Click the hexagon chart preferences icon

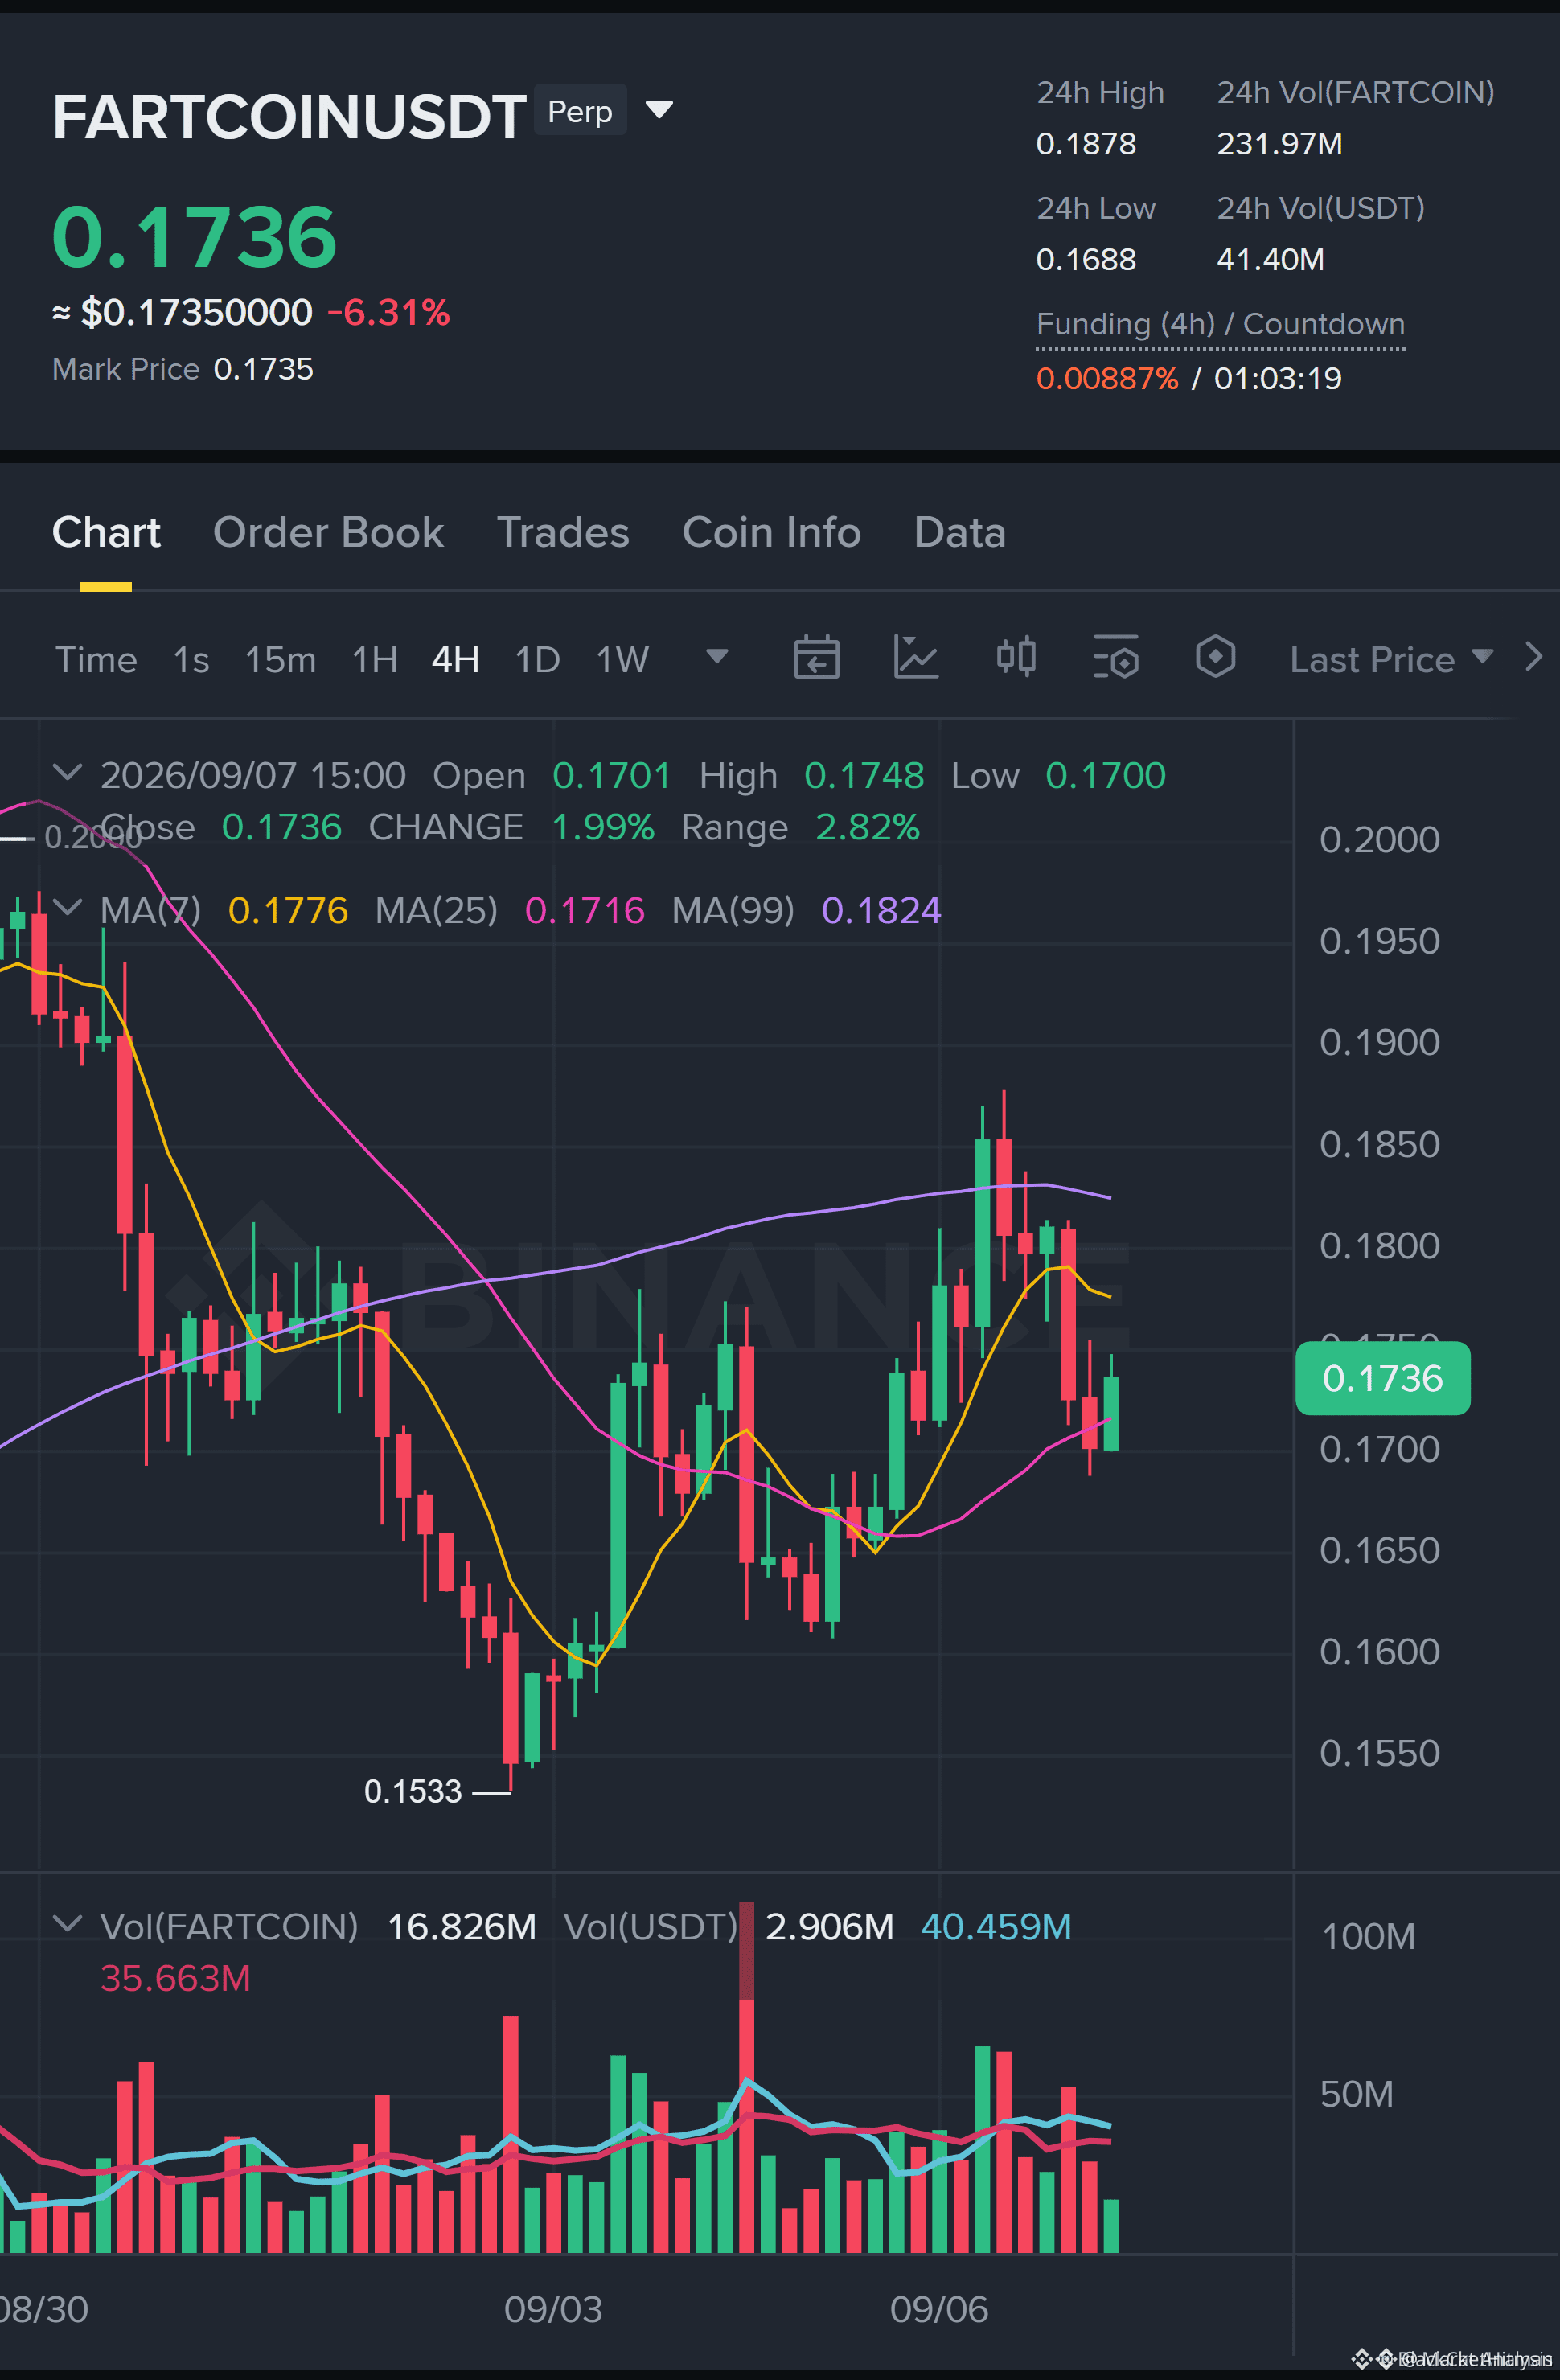click(x=1215, y=657)
